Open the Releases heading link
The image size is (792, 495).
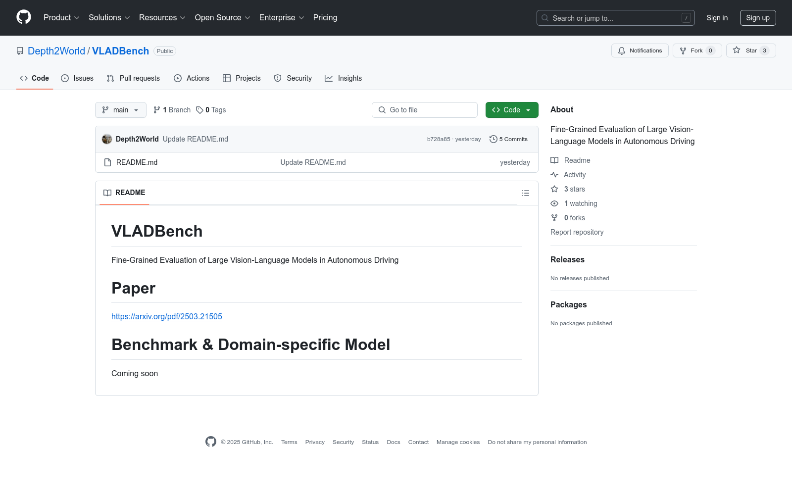567,260
